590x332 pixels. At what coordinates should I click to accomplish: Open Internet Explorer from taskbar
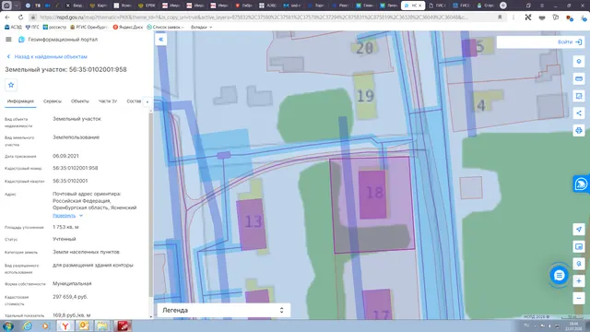(x=28, y=326)
